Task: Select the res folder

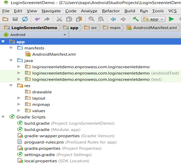Action: (x=24, y=86)
